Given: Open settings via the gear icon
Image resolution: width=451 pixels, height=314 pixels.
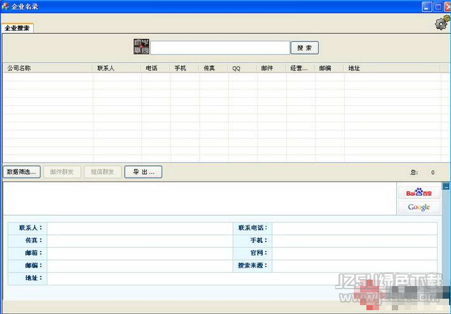Looking at the screenshot, I should [x=441, y=24].
